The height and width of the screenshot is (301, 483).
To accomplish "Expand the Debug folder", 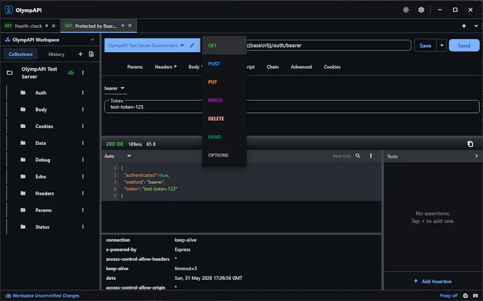I will coord(42,160).
